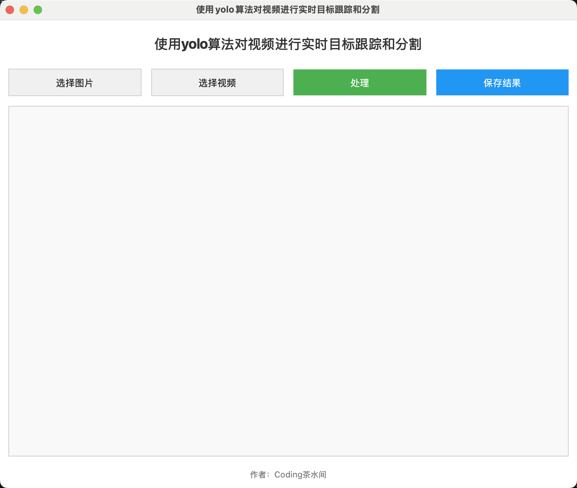
Task: Click the red close button
Action: pos(10,10)
